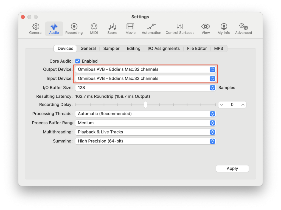Click the Recording Delay value field
This screenshot has width=281, height=210.
click(x=232, y=105)
